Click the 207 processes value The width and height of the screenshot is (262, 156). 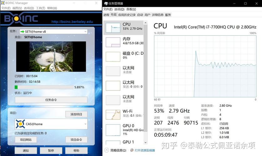158,123
